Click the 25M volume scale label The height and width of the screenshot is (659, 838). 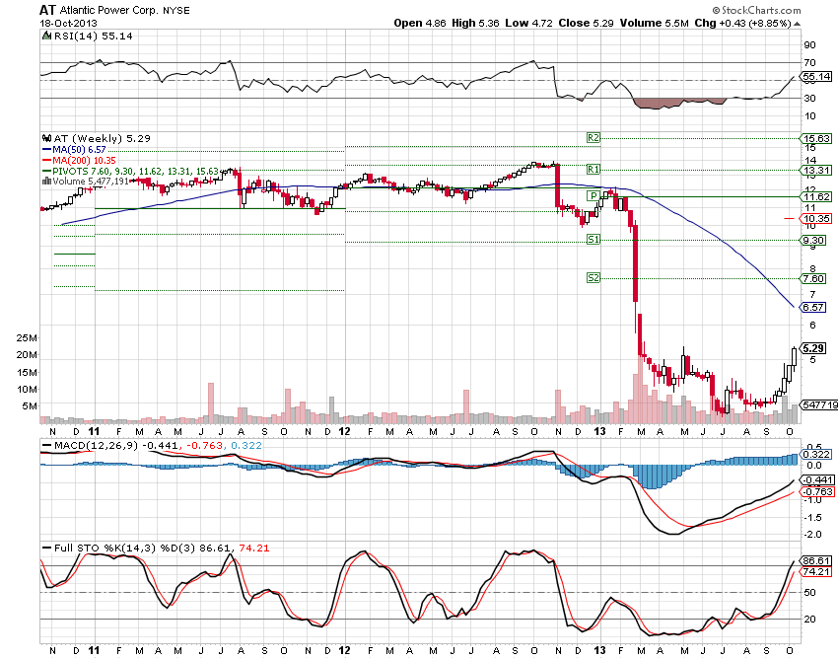pyautogui.click(x=27, y=338)
